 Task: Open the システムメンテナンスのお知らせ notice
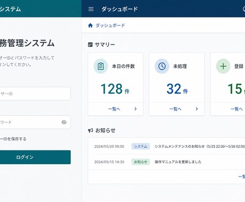click(200, 146)
